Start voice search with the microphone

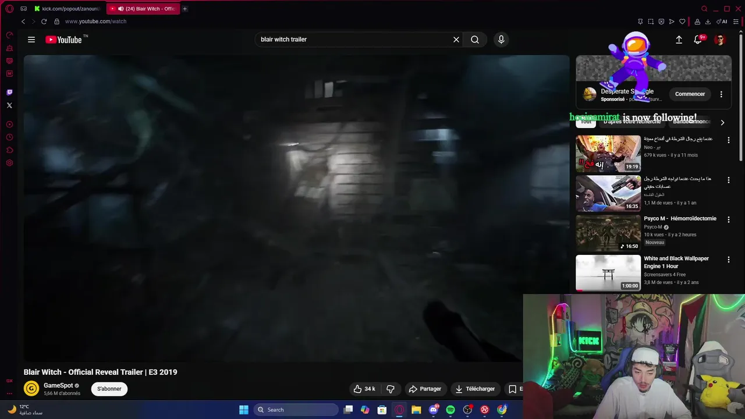(501, 40)
